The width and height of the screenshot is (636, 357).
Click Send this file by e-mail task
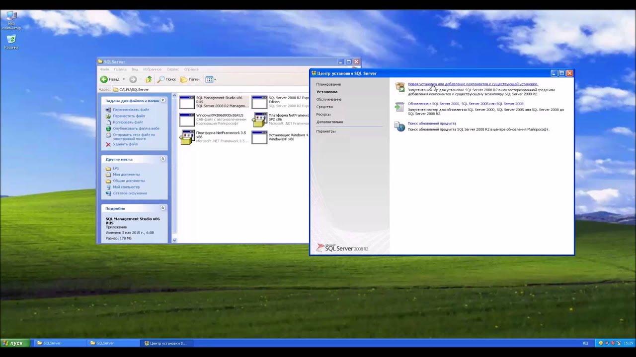pos(134,136)
